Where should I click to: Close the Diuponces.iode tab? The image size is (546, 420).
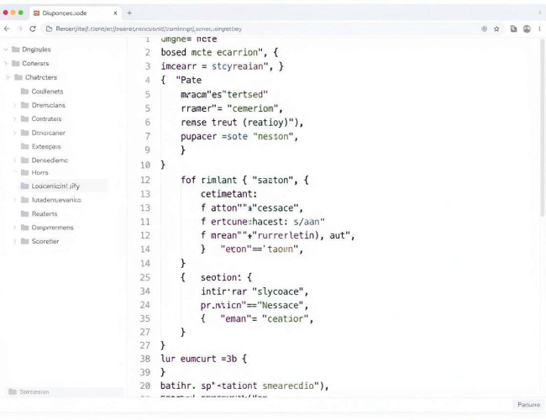coord(115,13)
